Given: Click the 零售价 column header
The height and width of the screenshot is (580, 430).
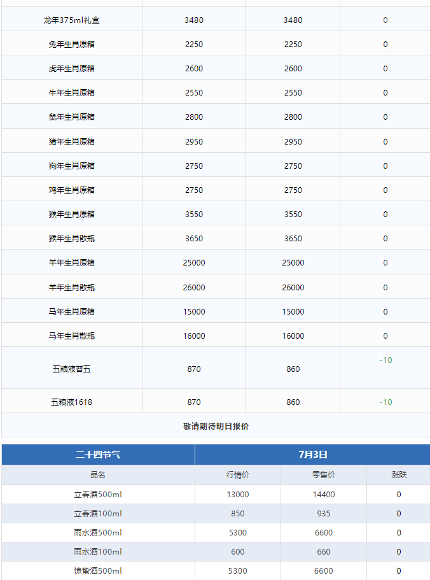Looking at the screenshot, I should click(x=324, y=475).
